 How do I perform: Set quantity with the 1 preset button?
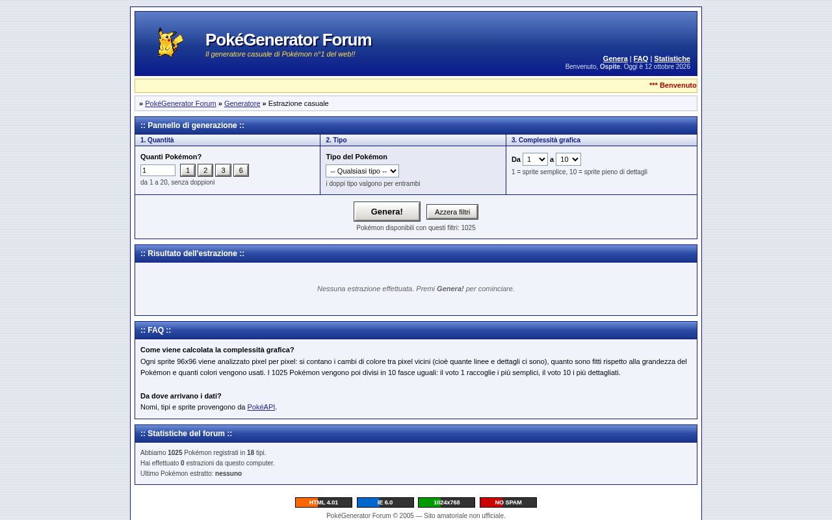(188, 170)
